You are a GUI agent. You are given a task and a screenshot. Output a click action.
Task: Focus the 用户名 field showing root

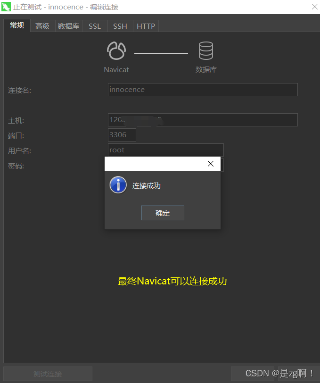point(166,150)
